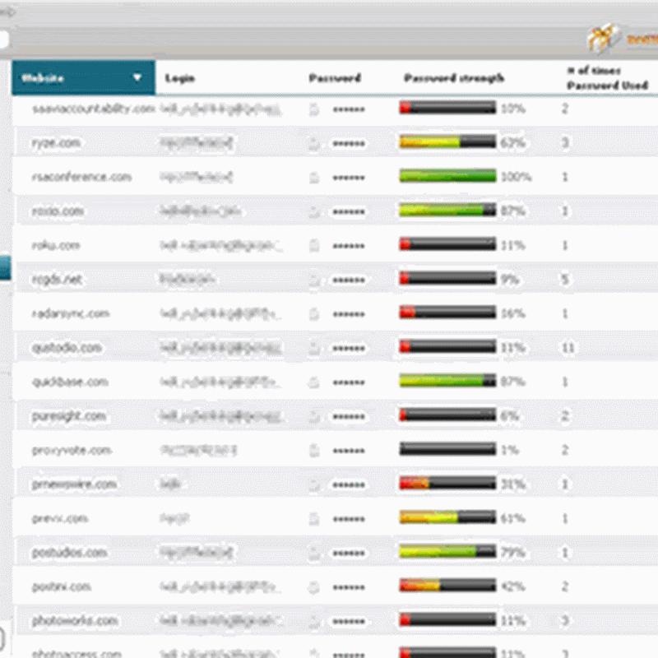Viewport: 658px width, 658px height.
Task: Select the rsaconference.com website entry
Action: [x=81, y=177]
